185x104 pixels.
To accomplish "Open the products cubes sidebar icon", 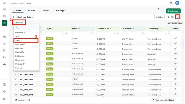I will click(4, 64).
